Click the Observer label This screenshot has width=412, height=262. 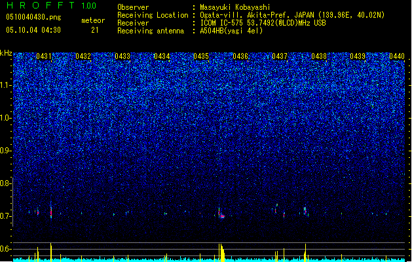[133, 7]
